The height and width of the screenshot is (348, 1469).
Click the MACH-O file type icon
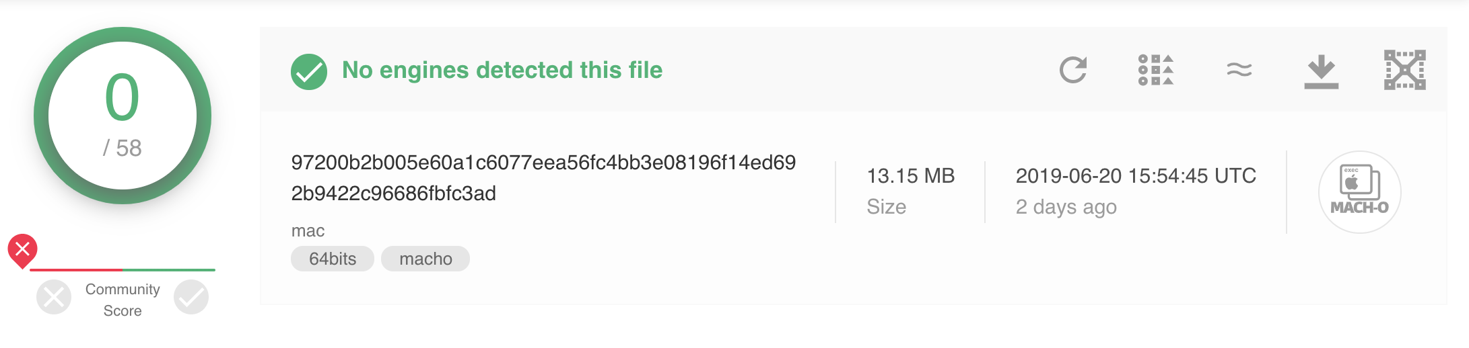point(1359,192)
